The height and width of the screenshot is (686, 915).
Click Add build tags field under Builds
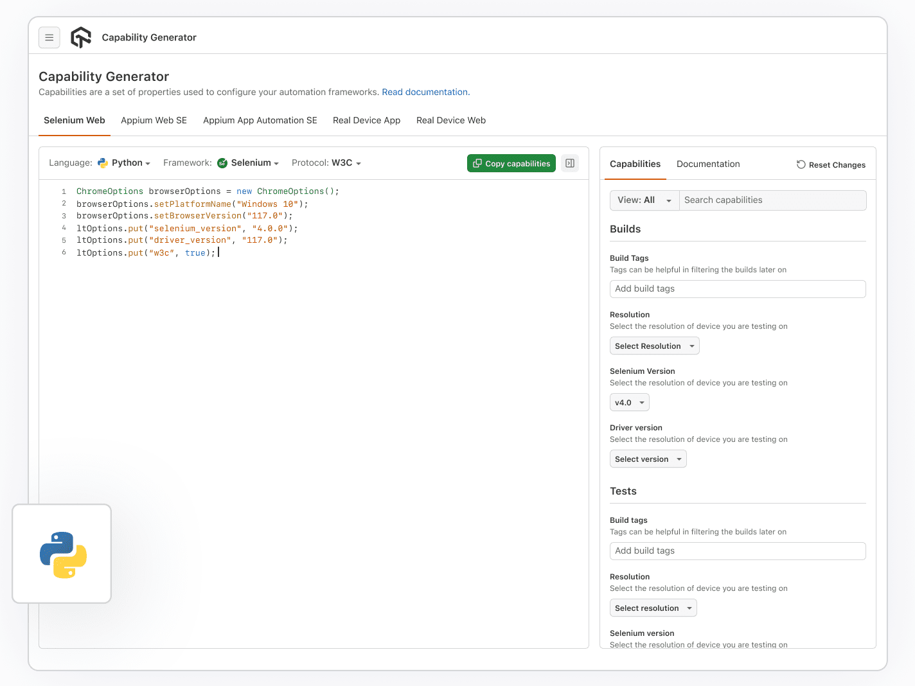(x=738, y=289)
